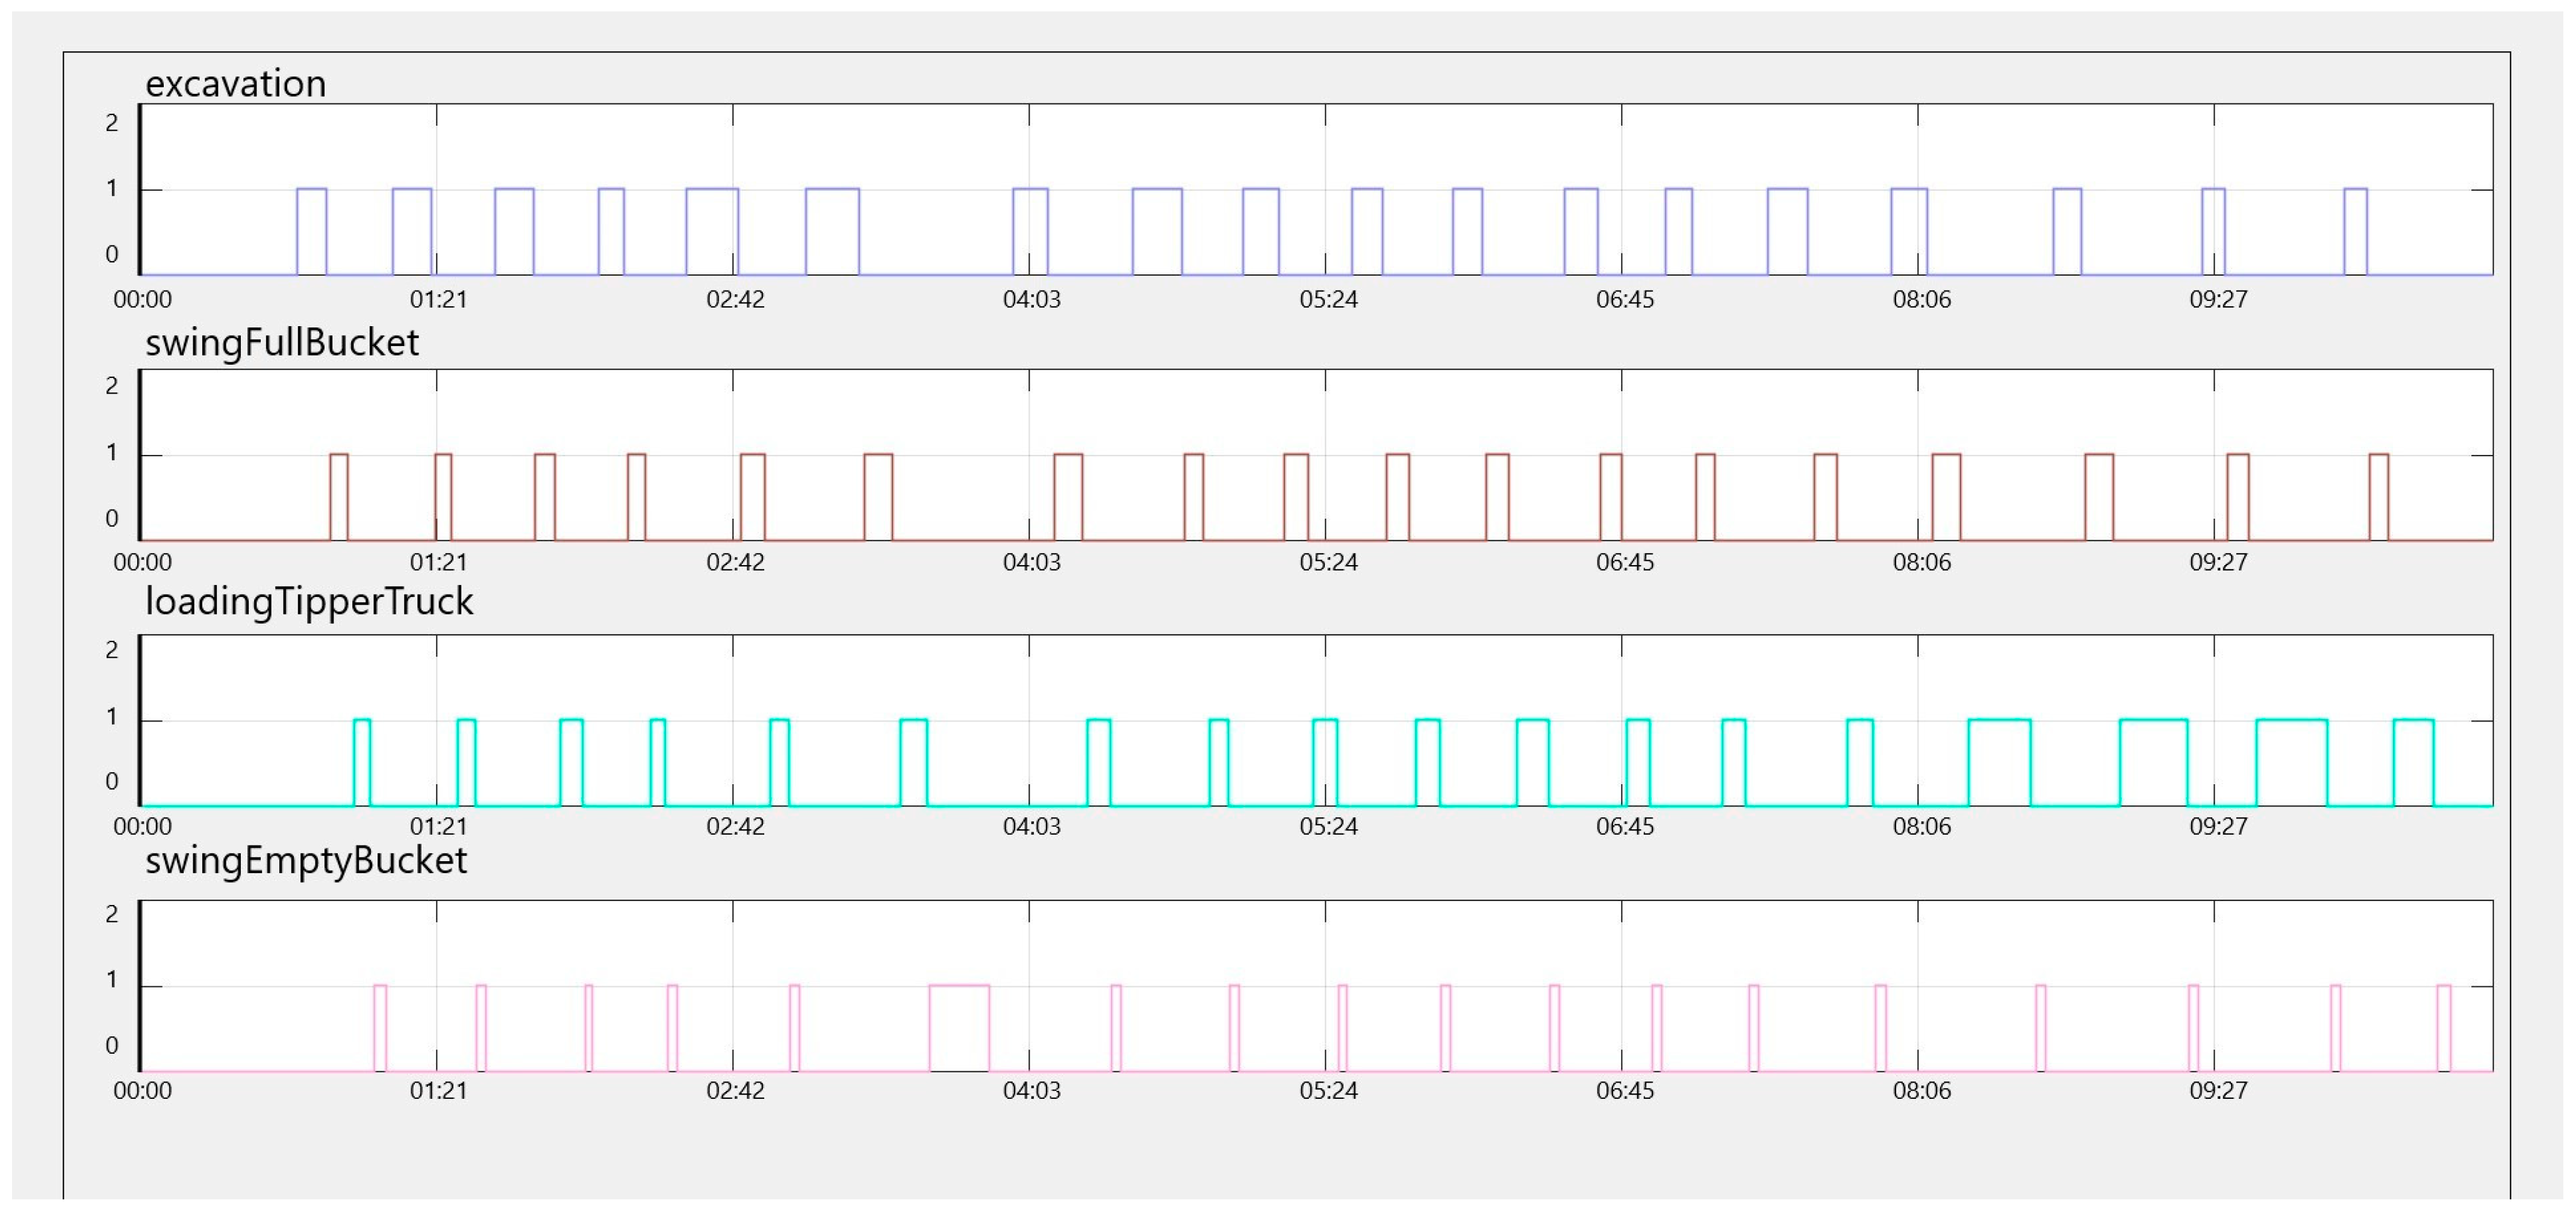Viewport: 2576px width, 1209px height.
Task: Click the first pulse in excavation chart
Action: tap(311, 231)
